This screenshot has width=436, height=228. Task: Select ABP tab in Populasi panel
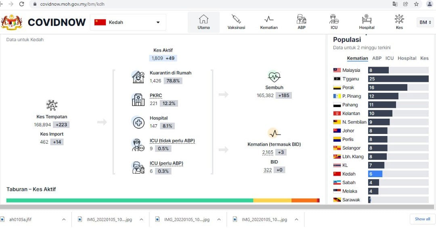click(x=377, y=58)
